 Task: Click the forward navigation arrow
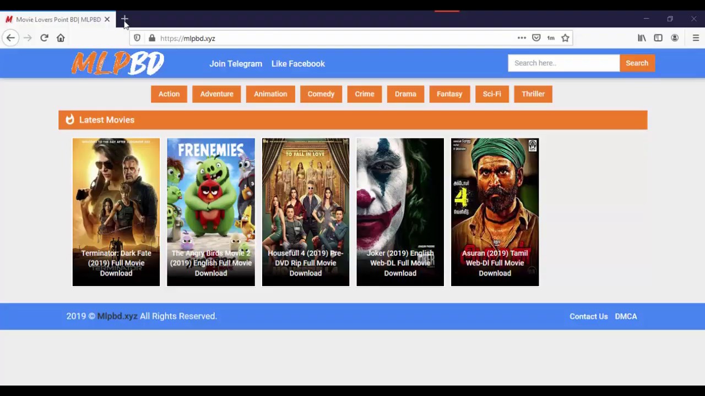[28, 38]
